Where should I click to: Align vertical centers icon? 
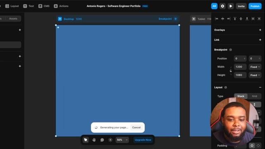[241, 19]
